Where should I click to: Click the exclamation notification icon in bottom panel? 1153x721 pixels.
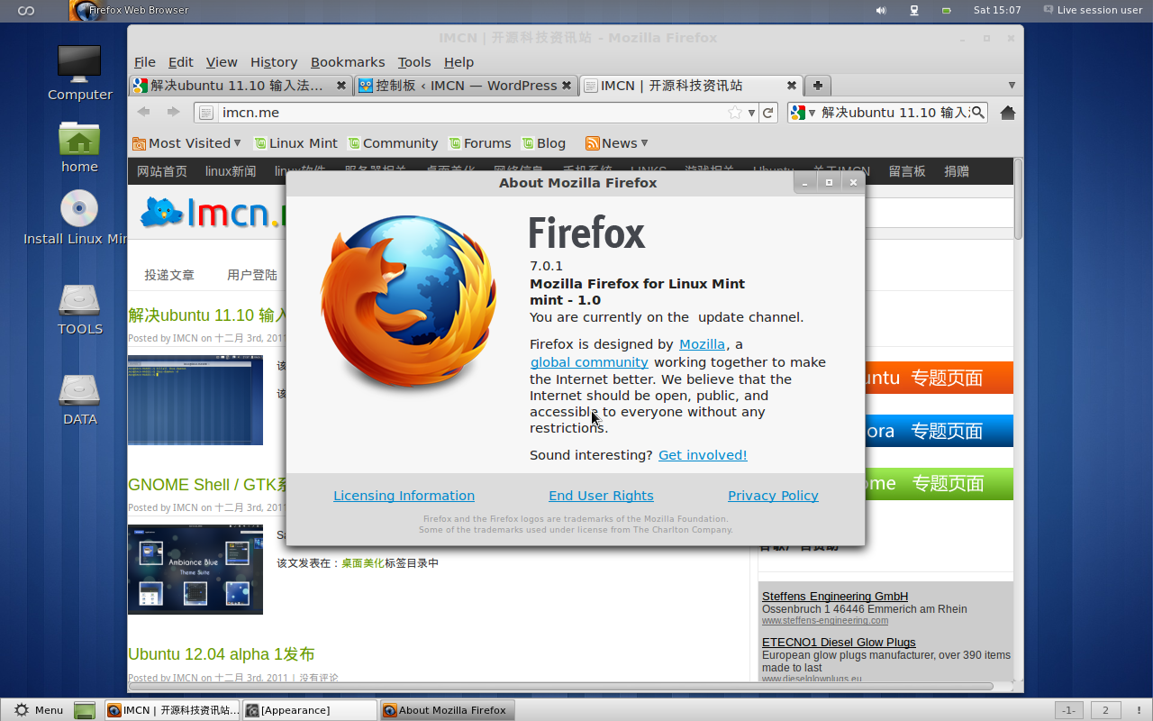[1139, 710]
